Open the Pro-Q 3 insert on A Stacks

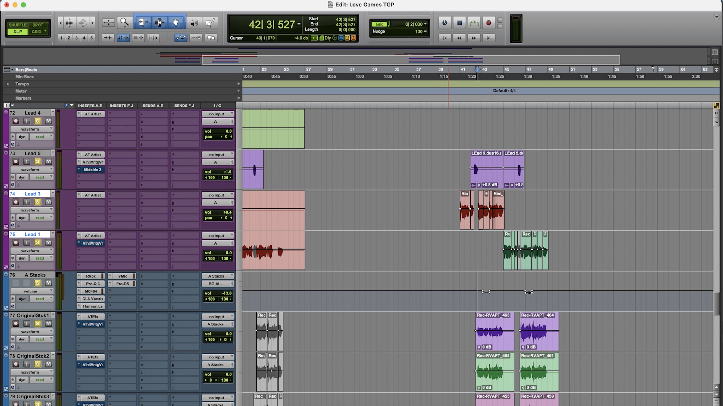tap(92, 284)
